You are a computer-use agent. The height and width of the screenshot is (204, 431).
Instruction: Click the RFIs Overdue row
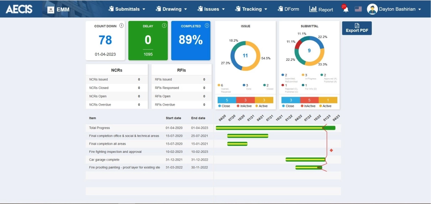point(181,105)
